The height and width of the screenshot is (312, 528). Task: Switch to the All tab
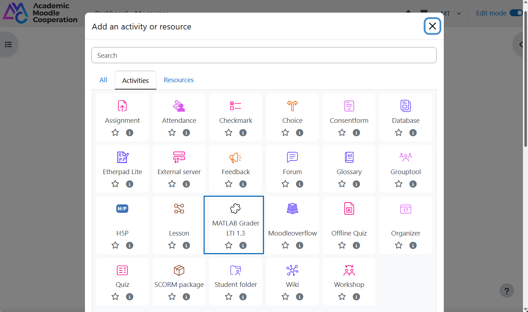(103, 80)
